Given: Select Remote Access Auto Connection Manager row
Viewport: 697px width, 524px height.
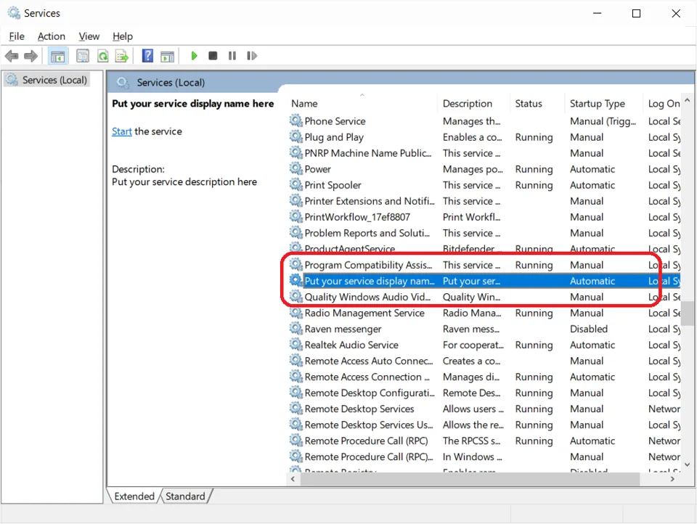Looking at the screenshot, I should pyautogui.click(x=484, y=361).
